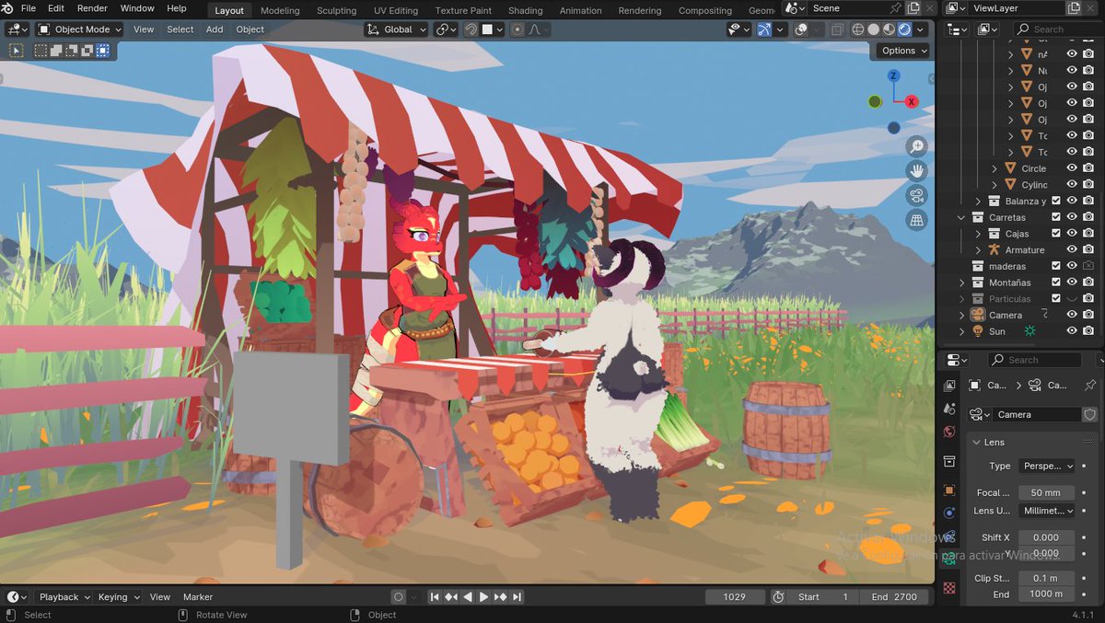The width and height of the screenshot is (1105, 623).
Task: Open the Texture properties checker tab
Action: click(x=949, y=587)
